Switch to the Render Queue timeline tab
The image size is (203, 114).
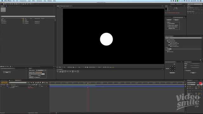pos(4,80)
